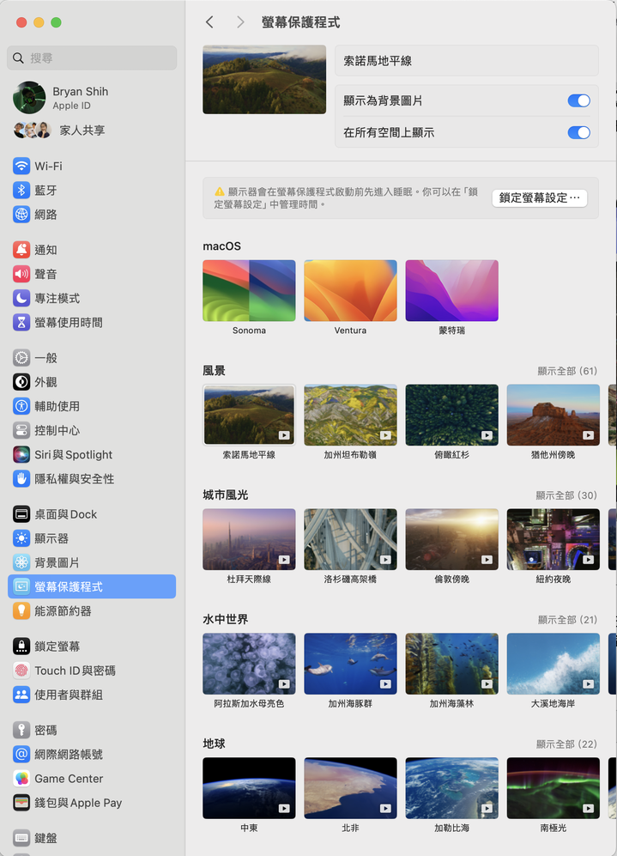The height and width of the screenshot is (856, 617).
Task: Go back with the left chevron
Action: [x=209, y=21]
